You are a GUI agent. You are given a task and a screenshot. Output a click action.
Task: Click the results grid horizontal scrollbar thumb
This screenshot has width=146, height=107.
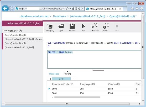coord(77,97)
